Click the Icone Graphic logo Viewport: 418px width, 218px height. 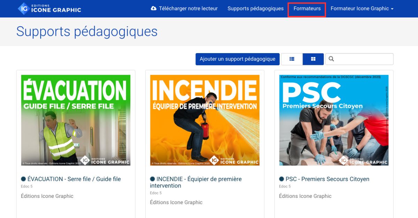49,9
